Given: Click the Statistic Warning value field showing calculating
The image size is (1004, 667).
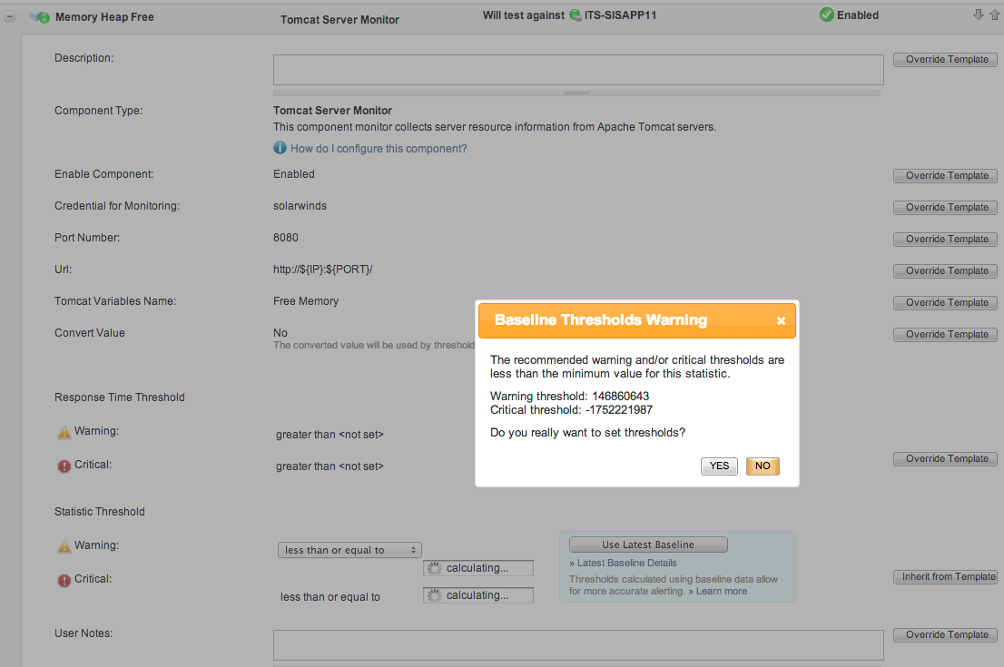Looking at the screenshot, I should [477, 568].
